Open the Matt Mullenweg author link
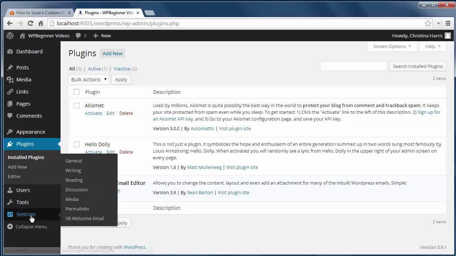This screenshot has width=456, height=256. coord(204,167)
